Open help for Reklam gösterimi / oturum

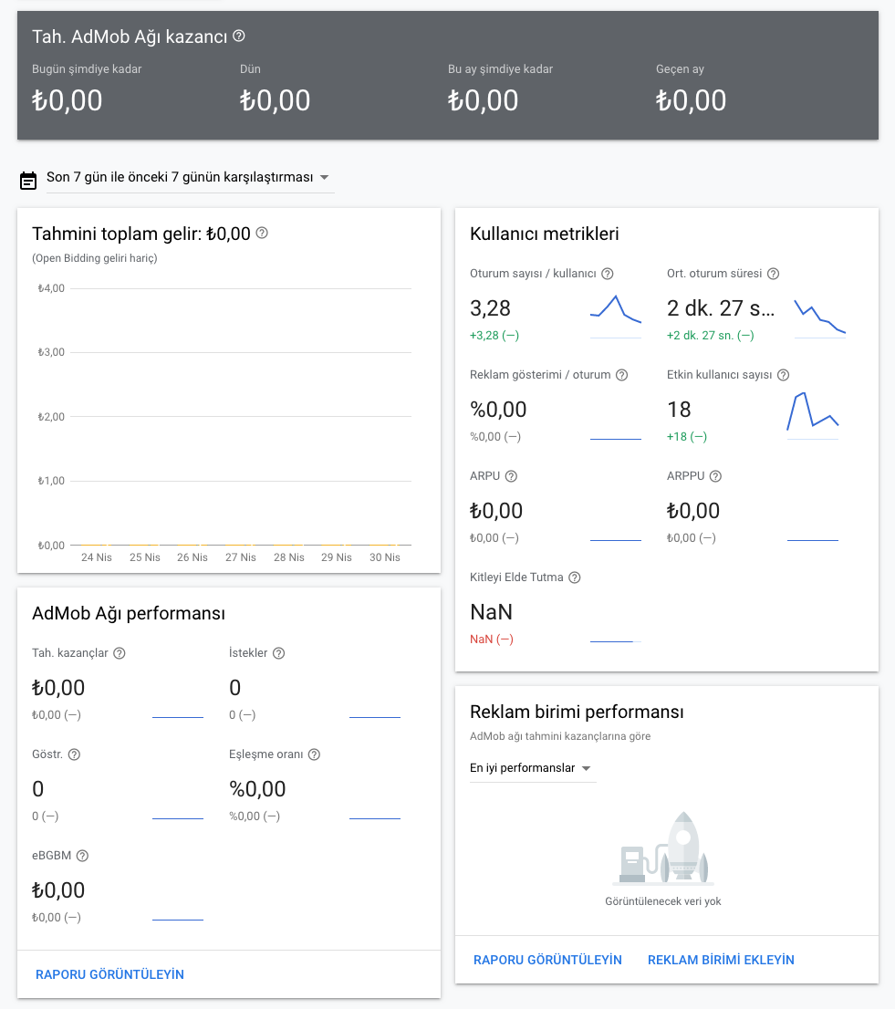pos(621,375)
